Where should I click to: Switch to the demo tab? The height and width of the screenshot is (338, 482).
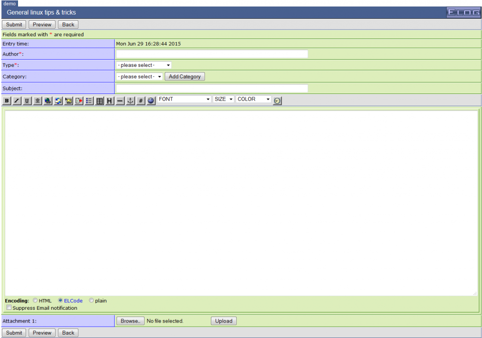coord(9,3)
